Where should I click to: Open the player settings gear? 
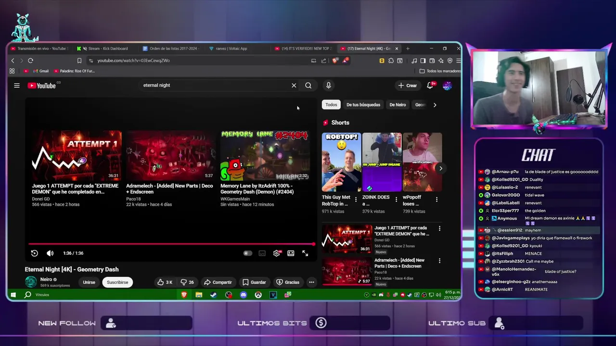(x=277, y=253)
